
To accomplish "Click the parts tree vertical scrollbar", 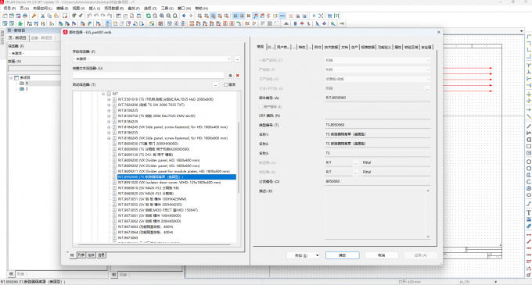I will tap(238, 158).
